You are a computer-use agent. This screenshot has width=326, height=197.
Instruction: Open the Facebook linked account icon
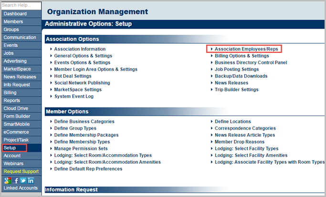[15, 181]
